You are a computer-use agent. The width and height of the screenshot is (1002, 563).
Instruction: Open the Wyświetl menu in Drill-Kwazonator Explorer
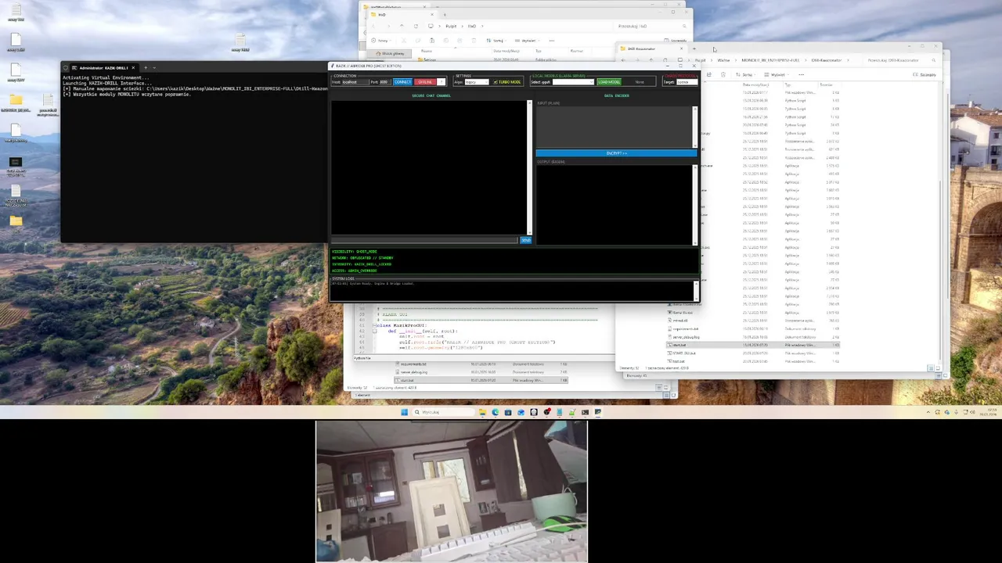point(777,75)
